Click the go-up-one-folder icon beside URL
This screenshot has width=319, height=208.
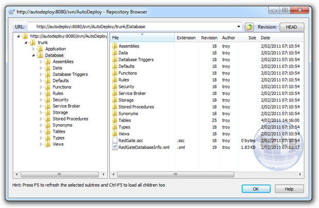(x=249, y=27)
